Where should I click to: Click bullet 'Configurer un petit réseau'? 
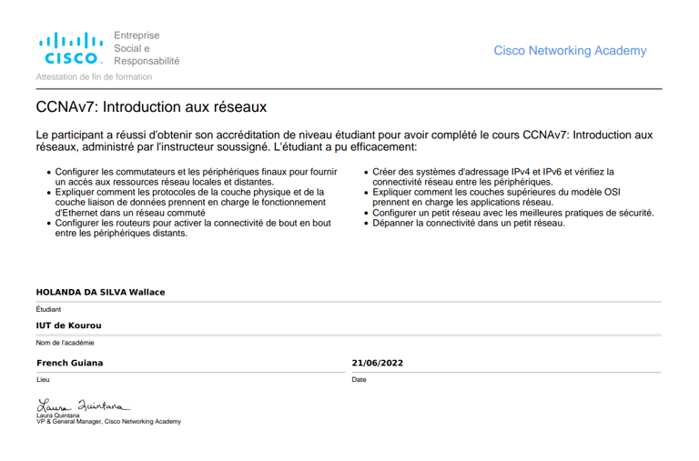(x=513, y=213)
